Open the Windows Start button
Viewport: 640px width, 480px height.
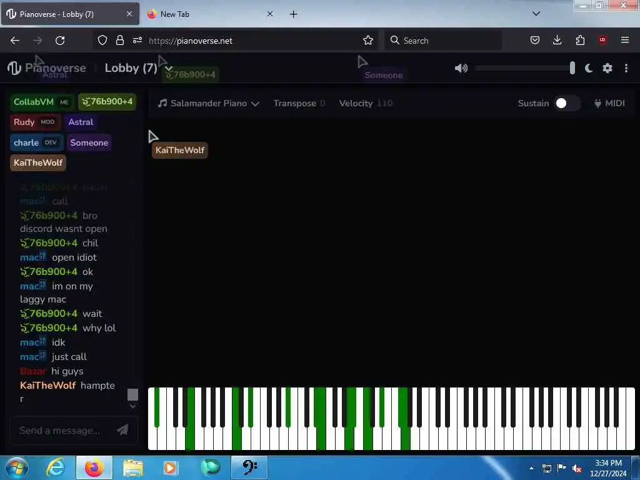tap(16, 467)
